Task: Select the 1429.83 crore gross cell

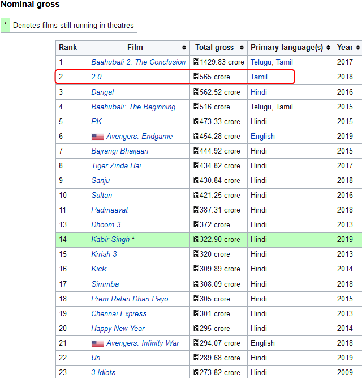Action: click(218, 62)
